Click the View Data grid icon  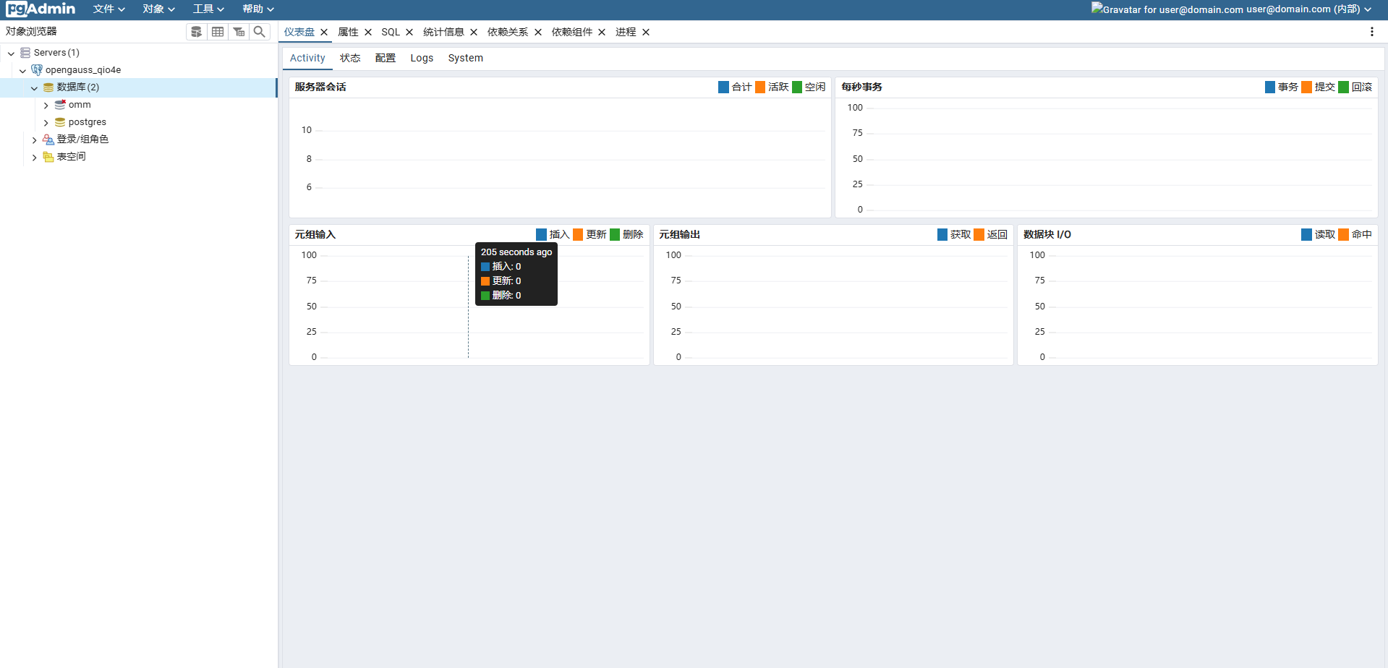(x=218, y=32)
